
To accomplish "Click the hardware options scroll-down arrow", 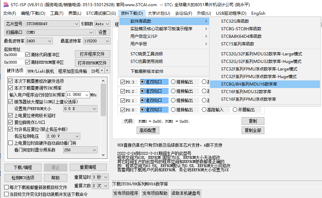I will tap(103, 155).
